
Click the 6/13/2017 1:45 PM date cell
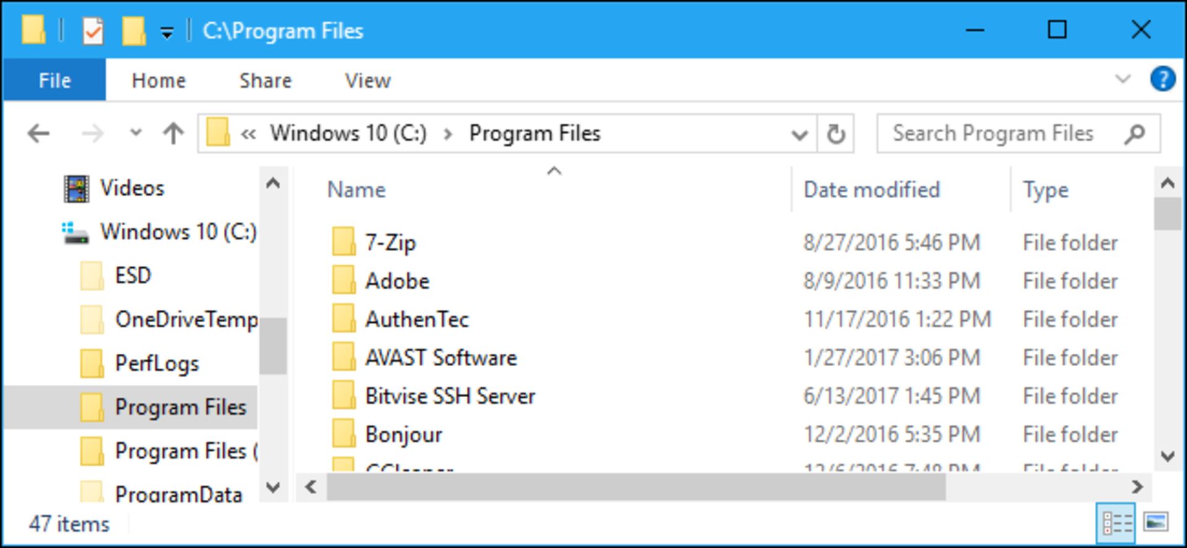[x=891, y=396]
